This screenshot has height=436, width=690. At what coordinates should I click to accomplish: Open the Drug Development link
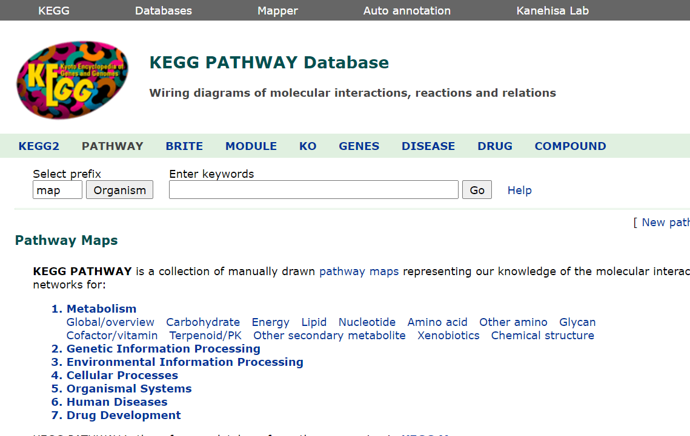(x=123, y=415)
